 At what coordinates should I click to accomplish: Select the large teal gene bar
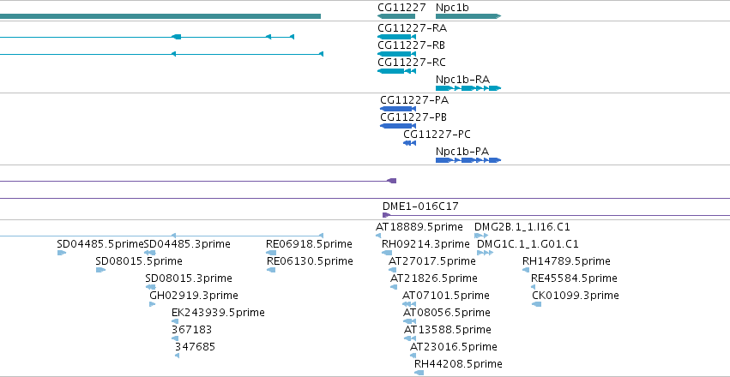pos(160,16)
